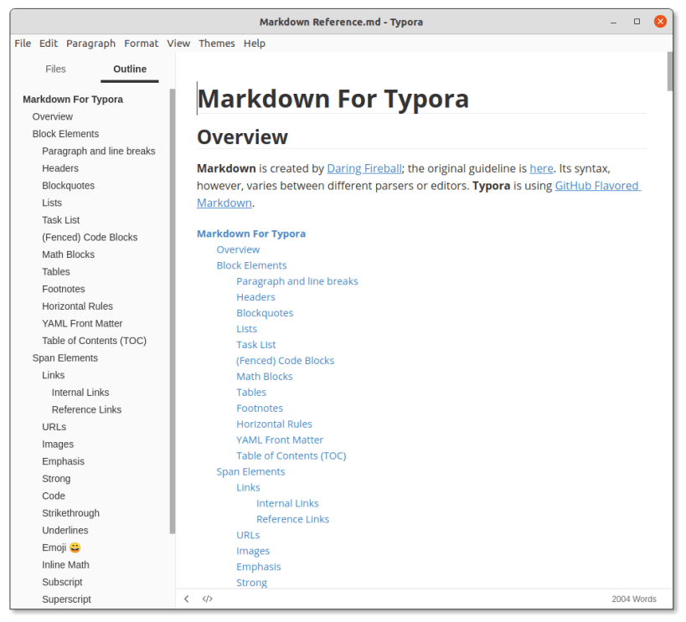Open the Paragraph menu
686x622 pixels.
91,44
